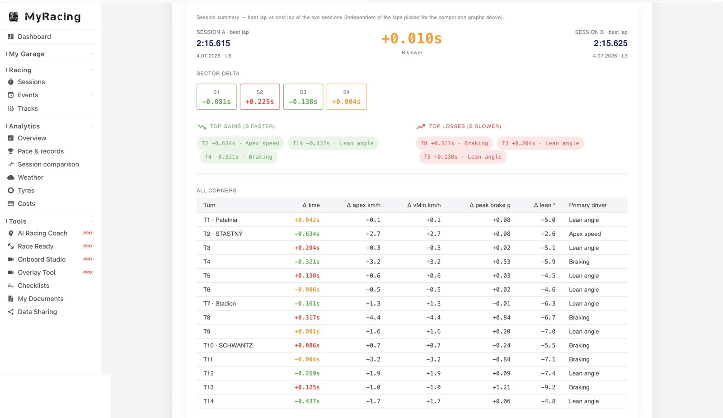This screenshot has width=723, height=418.
Task: Click the Weather cloud icon
Action: (11, 177)
